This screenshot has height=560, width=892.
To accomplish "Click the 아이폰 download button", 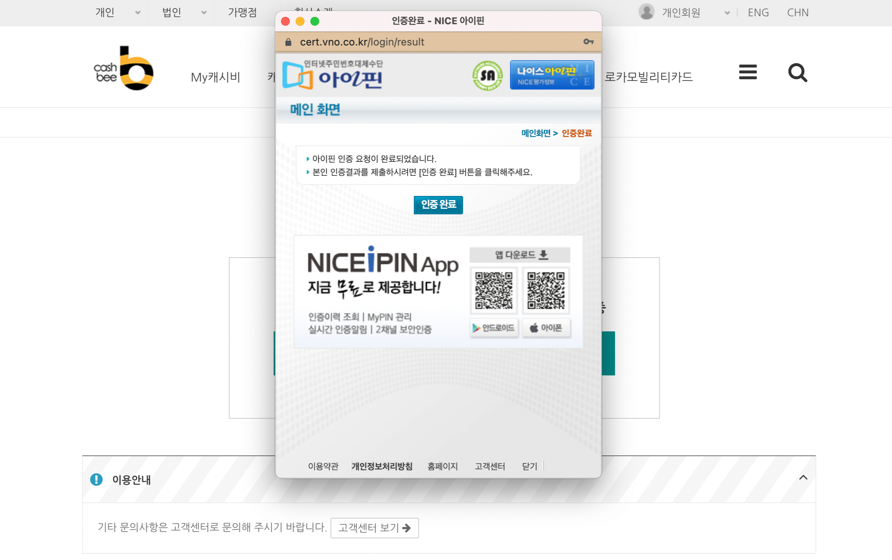I will point(546,328).
